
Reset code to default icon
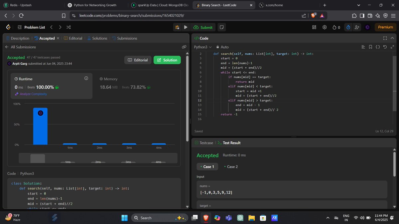click(385, 47)
